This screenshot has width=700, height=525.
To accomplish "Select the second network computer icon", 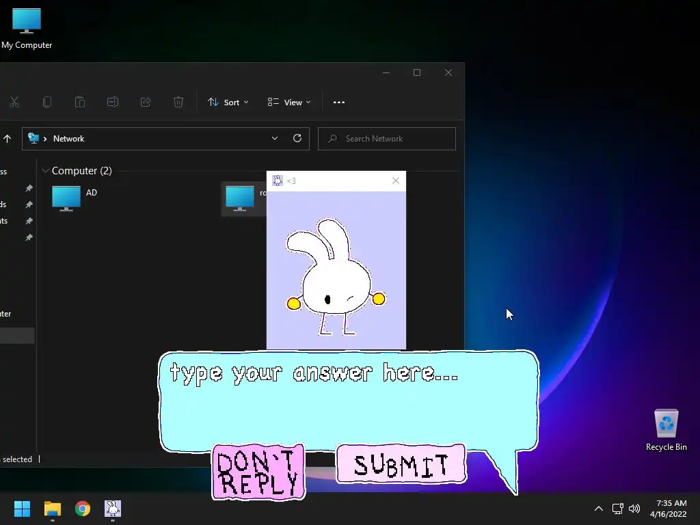I will click(240, 198).
